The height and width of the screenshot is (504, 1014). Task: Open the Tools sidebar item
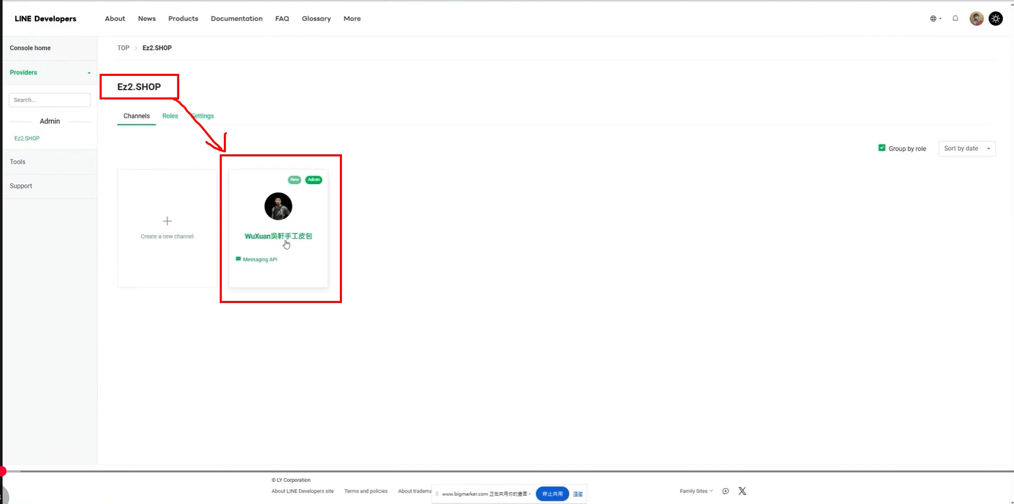click(x=17, y=162)
